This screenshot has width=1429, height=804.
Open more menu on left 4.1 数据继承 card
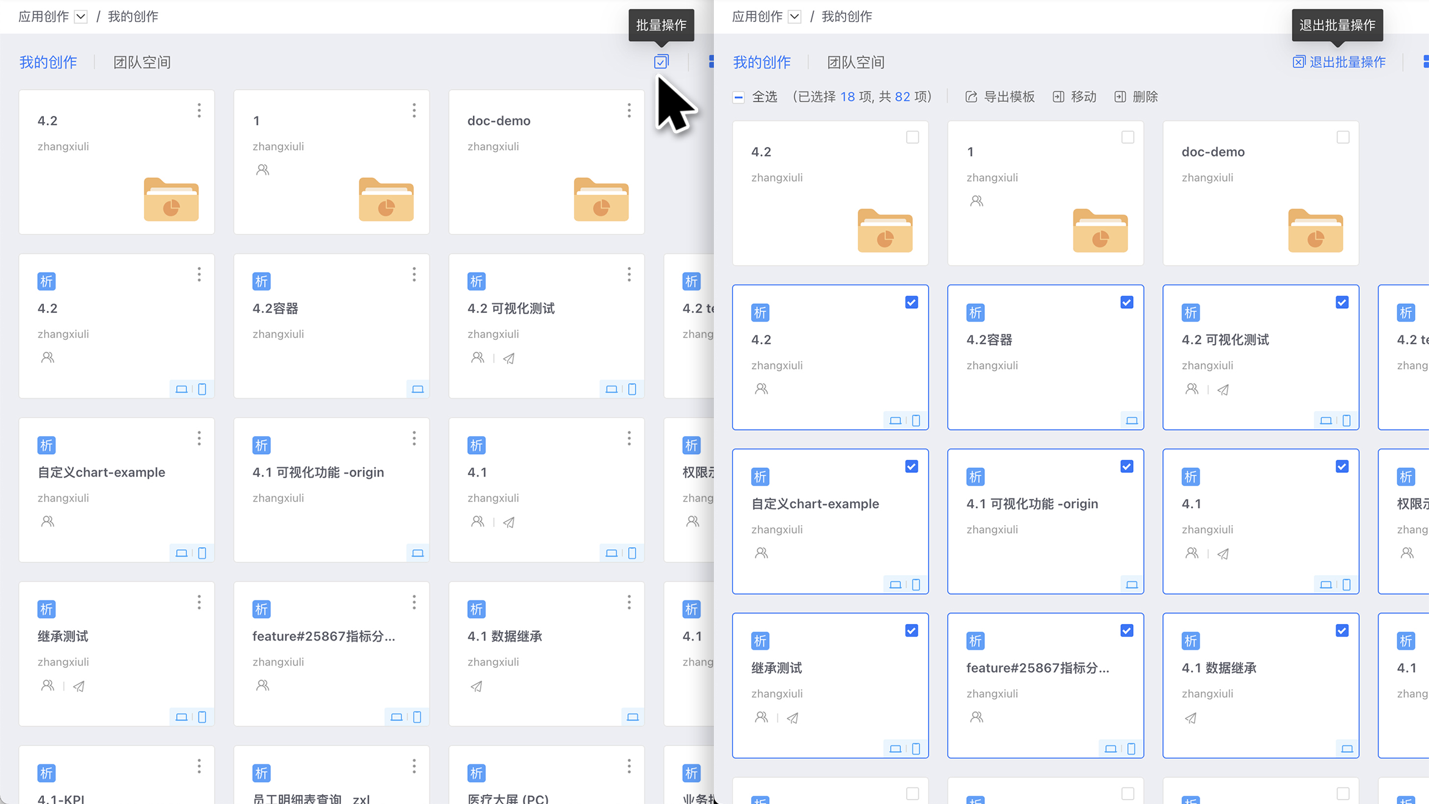pyautogui.click(x=629, y=603)
